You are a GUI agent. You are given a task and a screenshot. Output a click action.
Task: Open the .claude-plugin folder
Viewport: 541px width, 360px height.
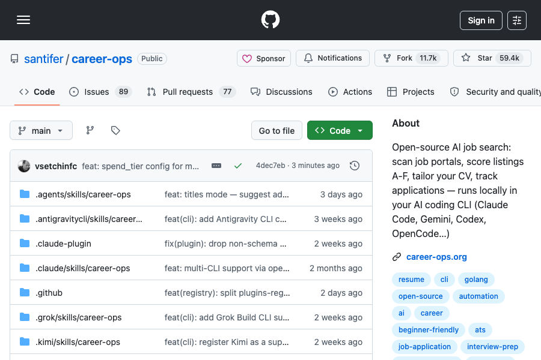tap(63, 244)
